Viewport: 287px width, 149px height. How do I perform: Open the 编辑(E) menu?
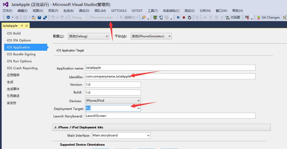tap(22, 11)
